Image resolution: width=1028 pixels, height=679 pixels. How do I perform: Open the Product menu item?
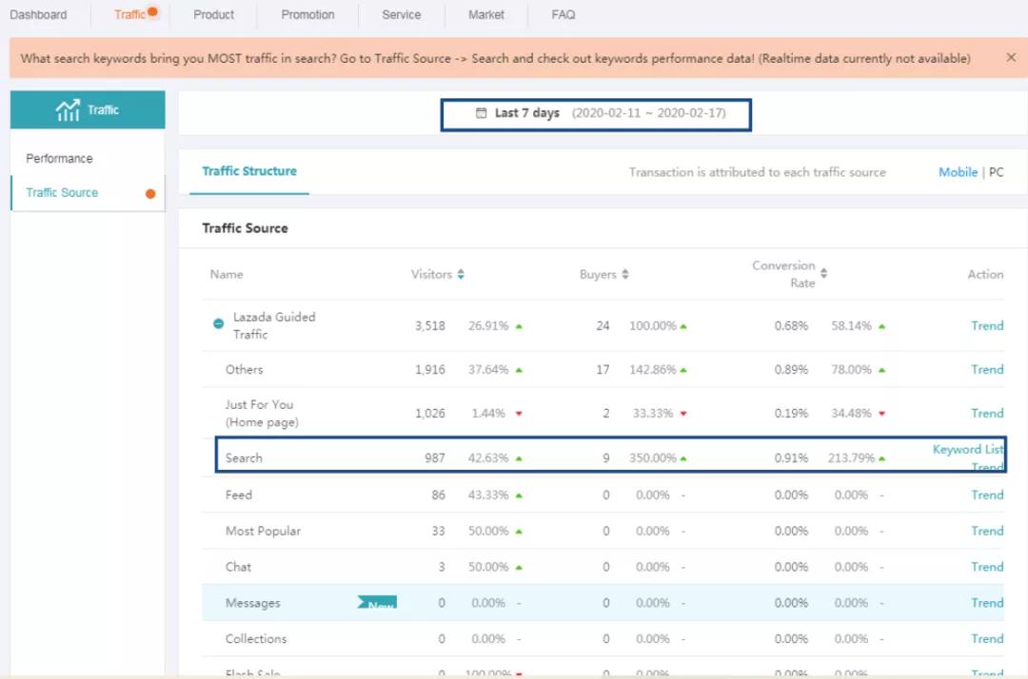click(214, 15)
